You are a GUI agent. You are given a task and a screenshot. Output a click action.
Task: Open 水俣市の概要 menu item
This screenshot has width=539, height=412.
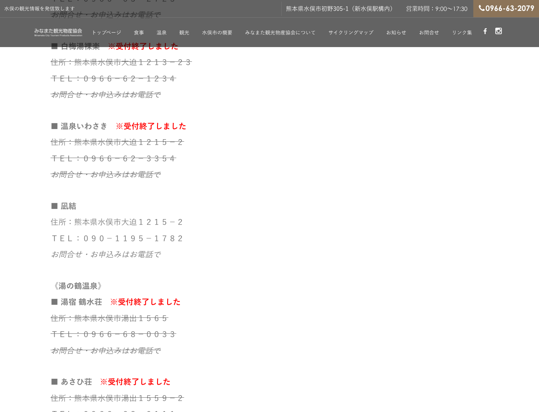click(217, 32)
